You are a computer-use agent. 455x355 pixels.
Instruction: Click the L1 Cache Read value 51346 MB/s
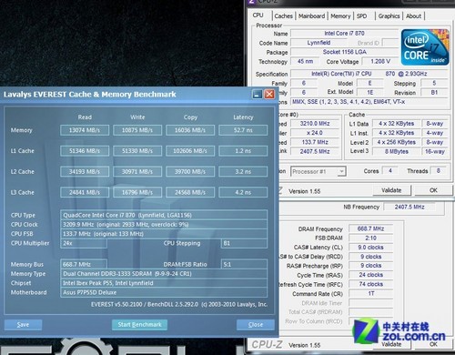pos(85,151)
